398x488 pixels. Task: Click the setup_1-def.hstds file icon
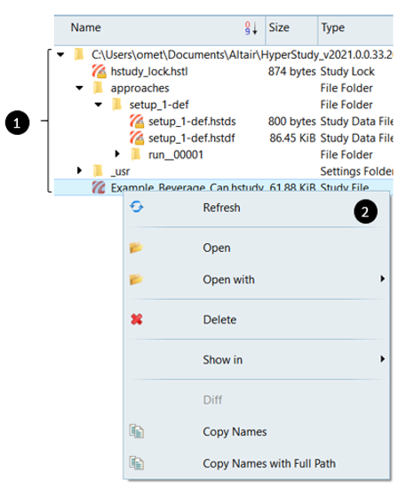click(137, 122)
